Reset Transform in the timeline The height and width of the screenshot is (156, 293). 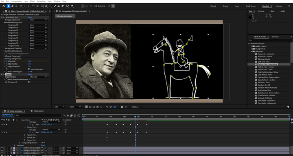pyautogui.click(x=43, y=145)
